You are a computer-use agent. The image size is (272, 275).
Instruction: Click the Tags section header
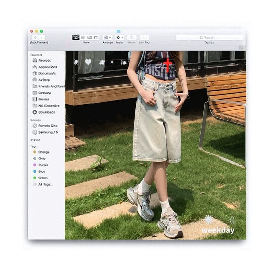click(33, 146)
